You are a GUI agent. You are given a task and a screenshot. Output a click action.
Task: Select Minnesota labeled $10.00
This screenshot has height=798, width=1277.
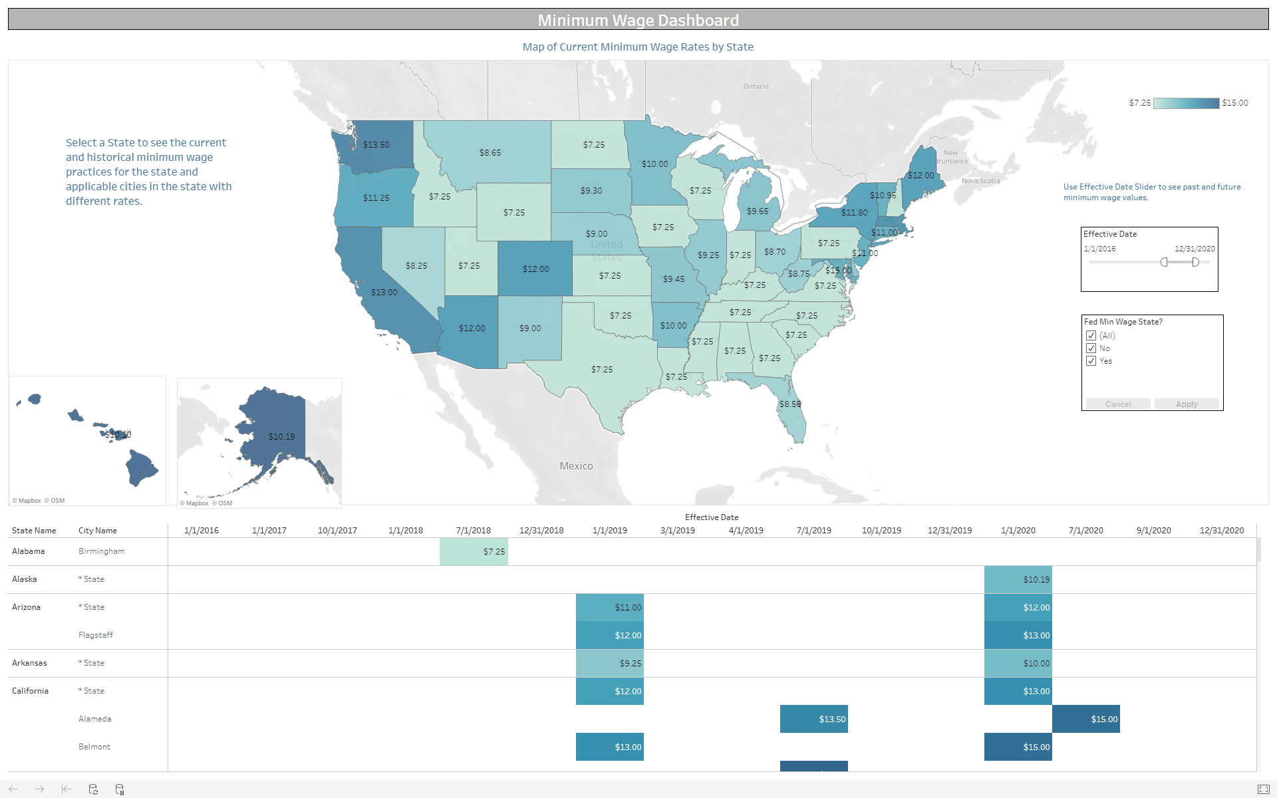(655, 164)
